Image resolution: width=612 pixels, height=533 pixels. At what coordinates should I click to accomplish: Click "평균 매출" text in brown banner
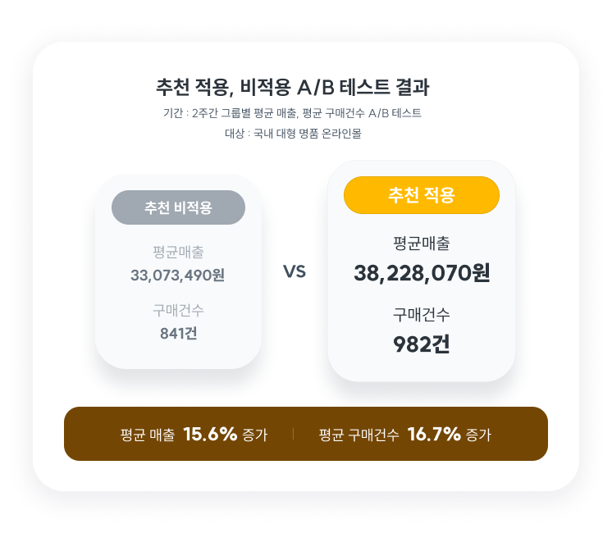tap(148, 435)
